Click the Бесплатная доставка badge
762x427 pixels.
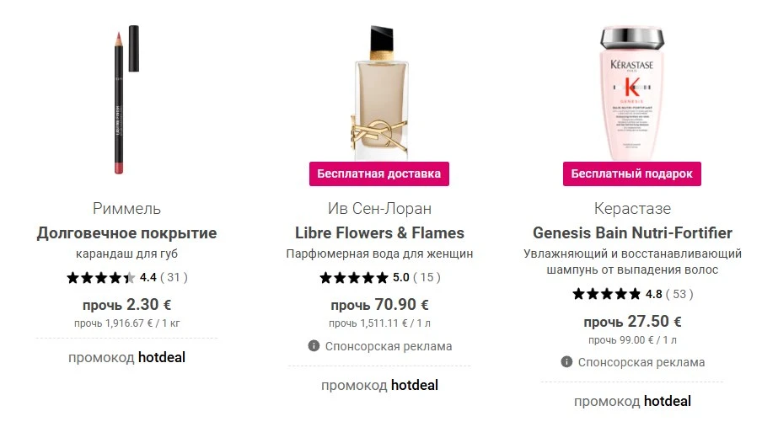click(379, 173)
